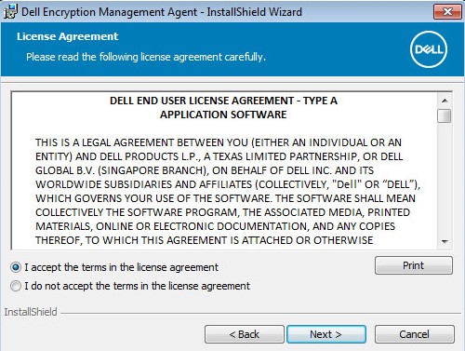Click the Dell logo in the banner

(x=429, y=49)
